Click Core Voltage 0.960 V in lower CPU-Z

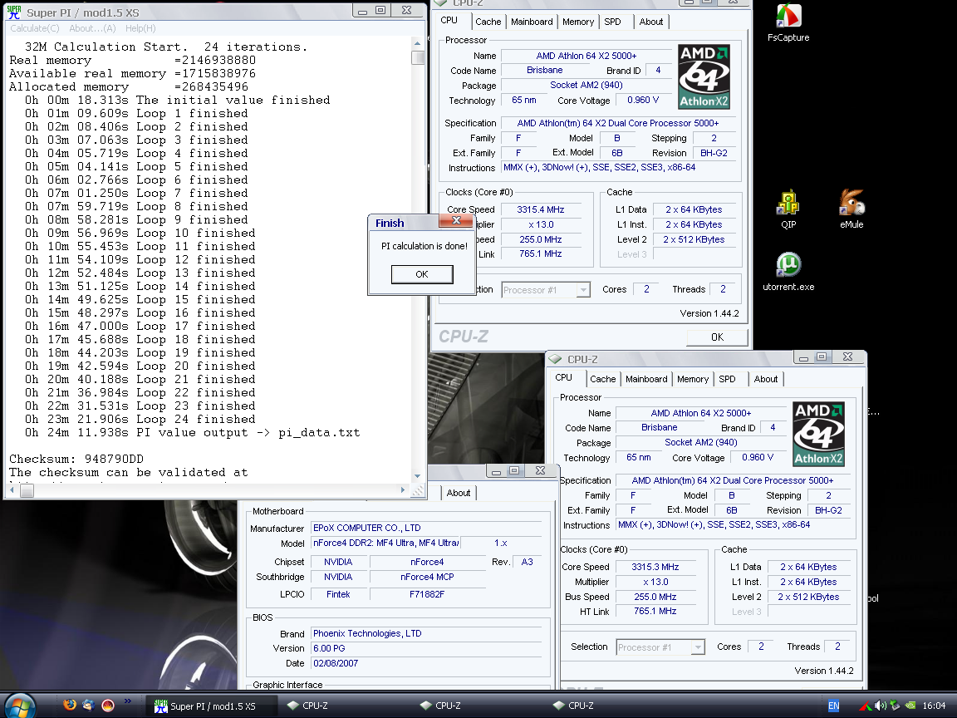click(758, 457)
